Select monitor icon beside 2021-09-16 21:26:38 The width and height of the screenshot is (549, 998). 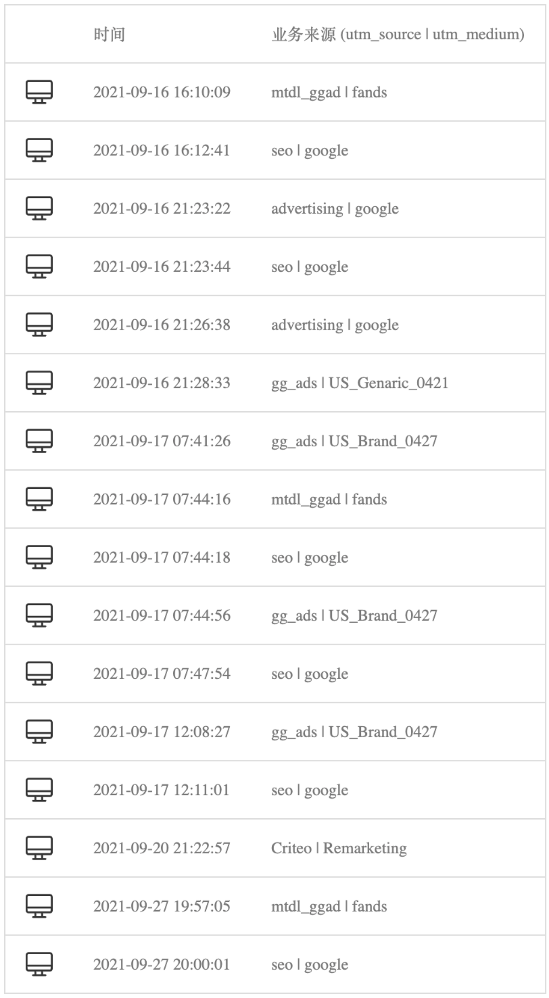[x=39, y=324]
